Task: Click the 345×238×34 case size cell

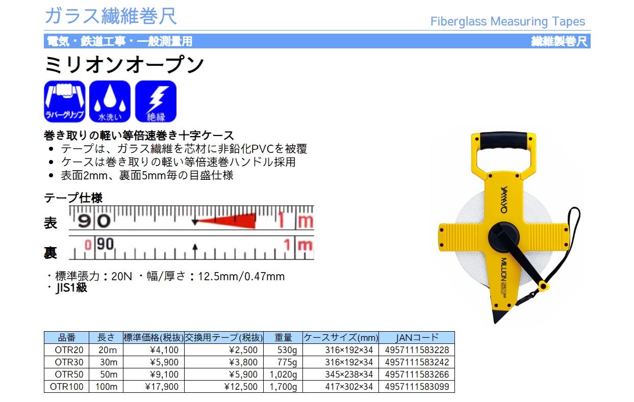Action: 341,374
